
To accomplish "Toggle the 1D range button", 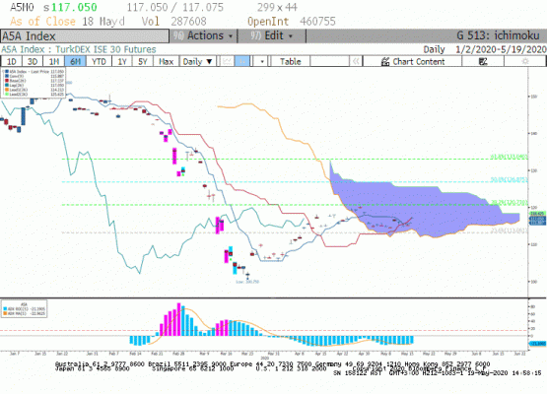I will (x=12, y=62).
